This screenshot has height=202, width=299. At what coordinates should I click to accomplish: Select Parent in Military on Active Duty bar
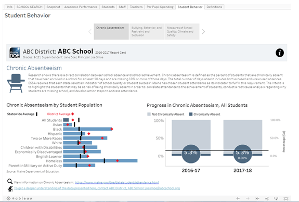(x=79, y=166)
